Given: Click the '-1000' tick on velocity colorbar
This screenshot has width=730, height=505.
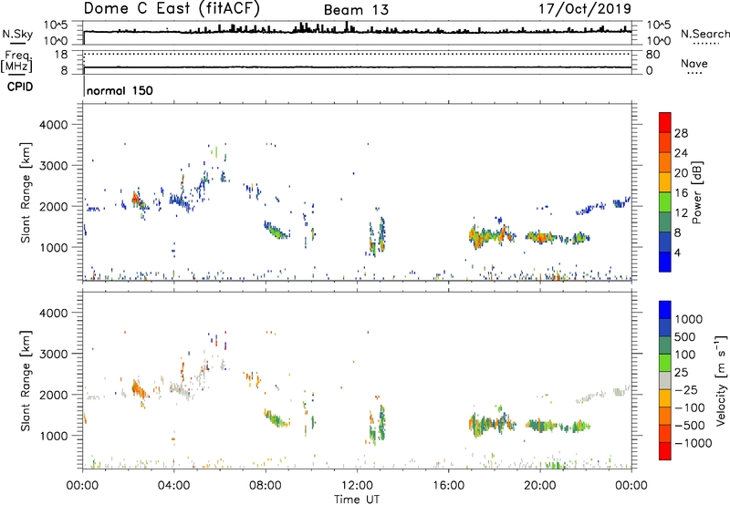Looking at the screenshot, I should (x=693, y=443).
